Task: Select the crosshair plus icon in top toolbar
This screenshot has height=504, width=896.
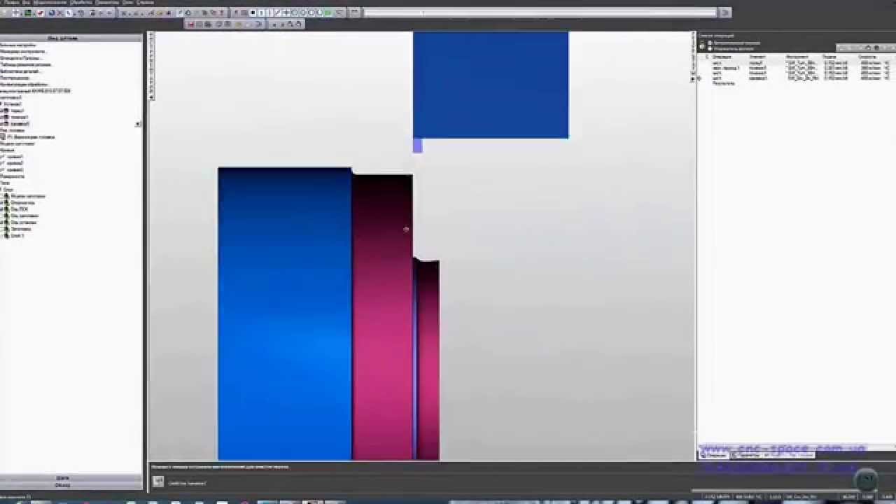Action: 286,13
